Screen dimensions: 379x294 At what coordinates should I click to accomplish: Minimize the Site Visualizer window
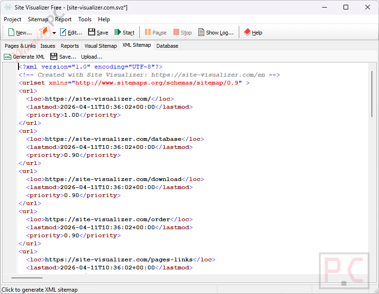[325, 7]
